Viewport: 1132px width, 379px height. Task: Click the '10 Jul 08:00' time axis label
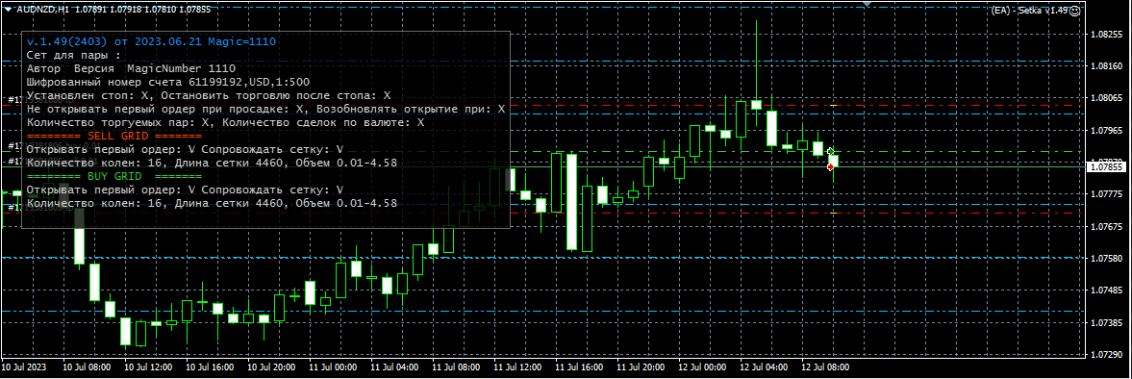point(87,367)
